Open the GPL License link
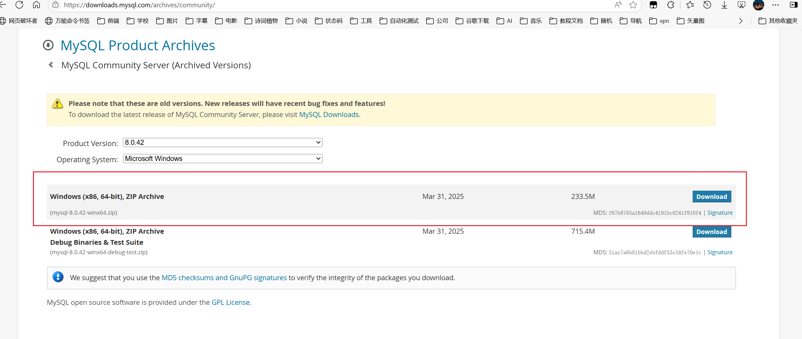802x339 pixels. [x=231, y=302]
